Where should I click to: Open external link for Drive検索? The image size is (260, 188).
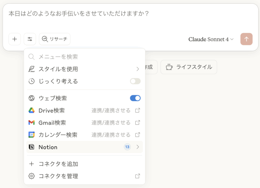(x=137, y=110)
